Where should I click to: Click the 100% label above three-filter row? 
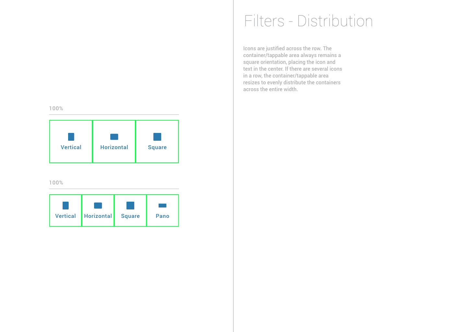56,108
